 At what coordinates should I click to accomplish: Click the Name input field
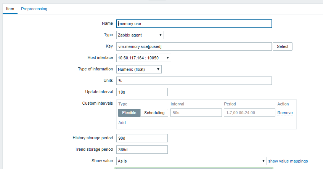coord(194,24)
